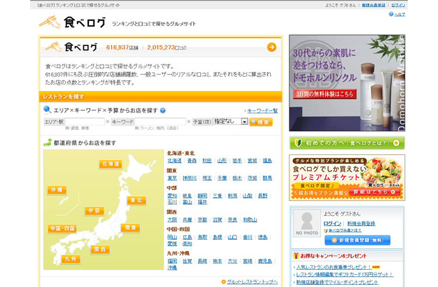Click the キーワード input field
This screenshot has width=438, height=287.
(x=160, y=122)
